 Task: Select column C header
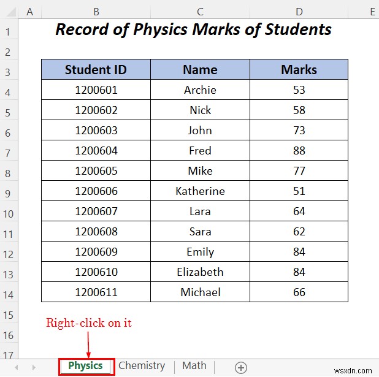[200, 12]
